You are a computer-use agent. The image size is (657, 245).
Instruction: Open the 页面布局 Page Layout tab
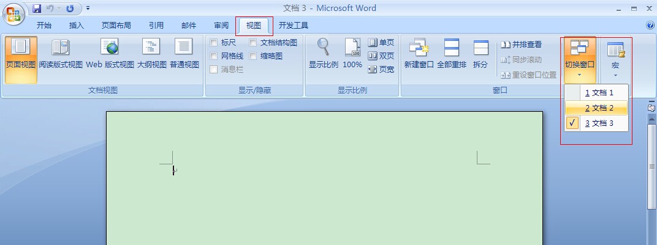(x=116, y=26)
